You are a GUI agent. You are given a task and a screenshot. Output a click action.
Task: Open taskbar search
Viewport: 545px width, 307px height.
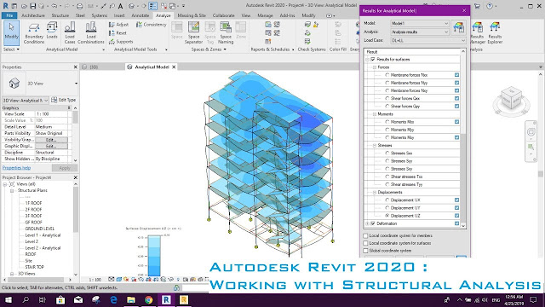coord(26,299)
